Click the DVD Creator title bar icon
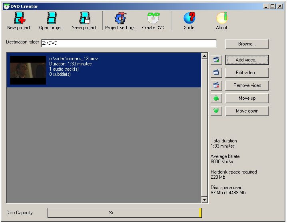Viewport: 287px width, 223px height. [x=6, y=6]
